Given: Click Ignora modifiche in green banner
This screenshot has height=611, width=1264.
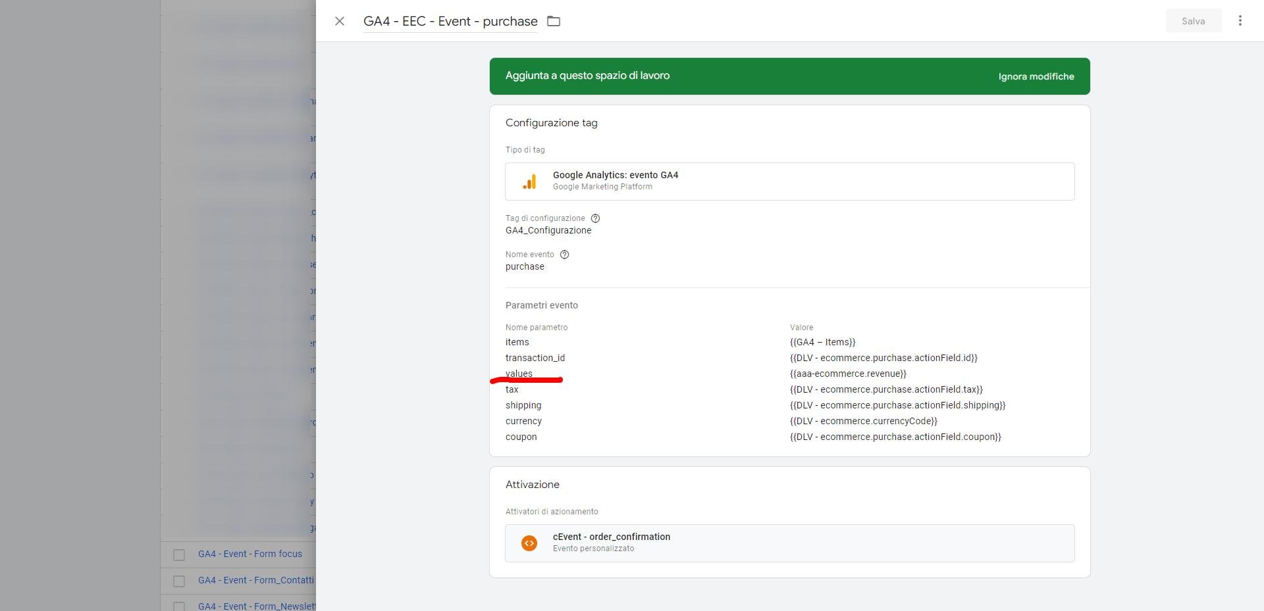Looking at the screenshot, I should point(1036,76).
